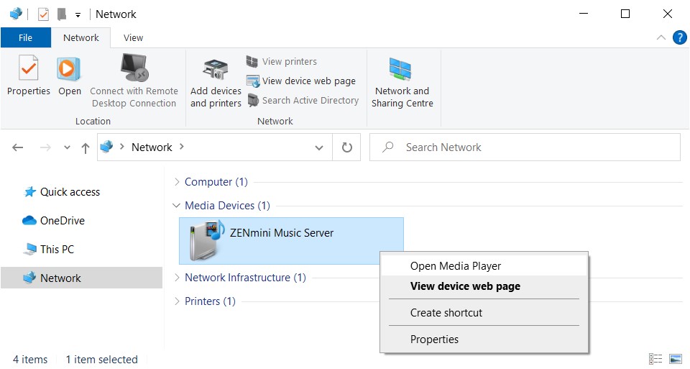Click the Search Network input field

[x=525, y=147]
